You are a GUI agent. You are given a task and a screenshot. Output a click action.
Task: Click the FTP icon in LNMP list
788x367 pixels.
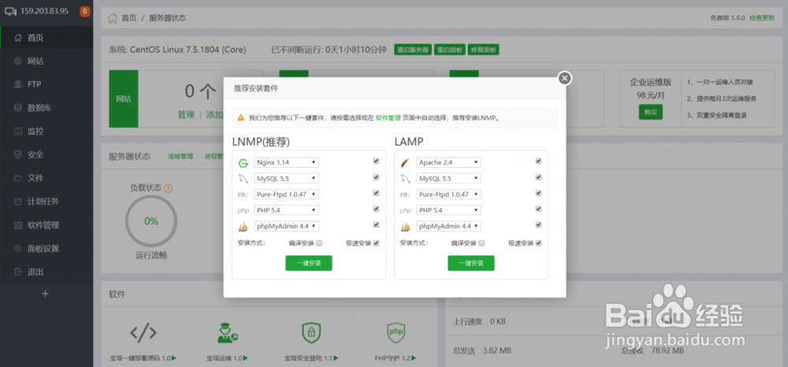coord(243,195)
